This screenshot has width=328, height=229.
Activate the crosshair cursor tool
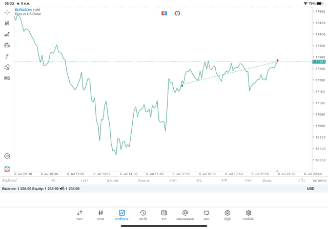[7, 12]
